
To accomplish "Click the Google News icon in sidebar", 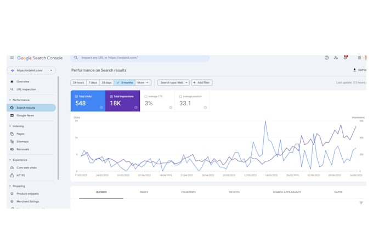I will coord(12,115).
